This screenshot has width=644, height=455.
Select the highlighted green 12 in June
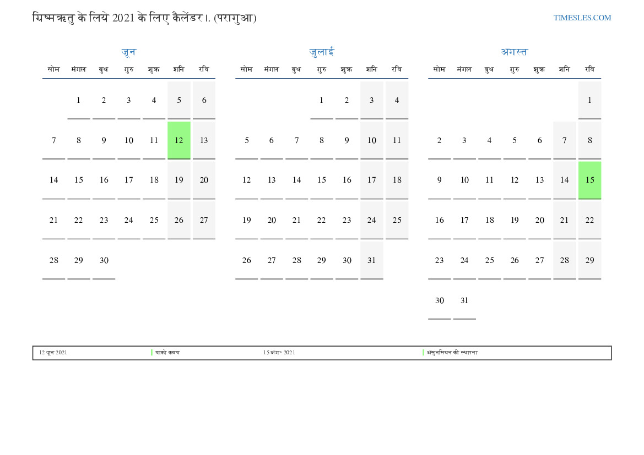[x=179, y=140]
